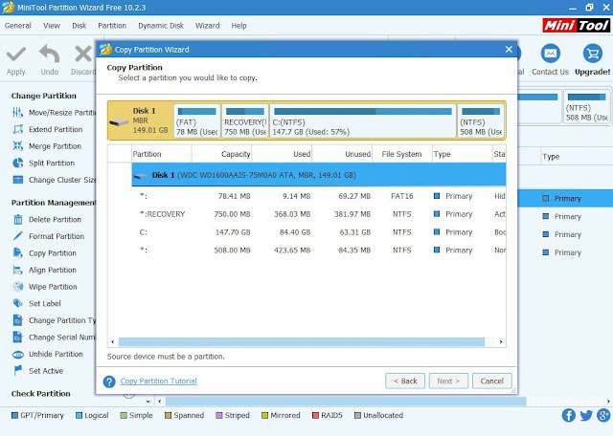Select the RECOVERY 750 MB partition block
Image resolution: width=613 pixels, height=436 pixels.
[x=245, y=121]
